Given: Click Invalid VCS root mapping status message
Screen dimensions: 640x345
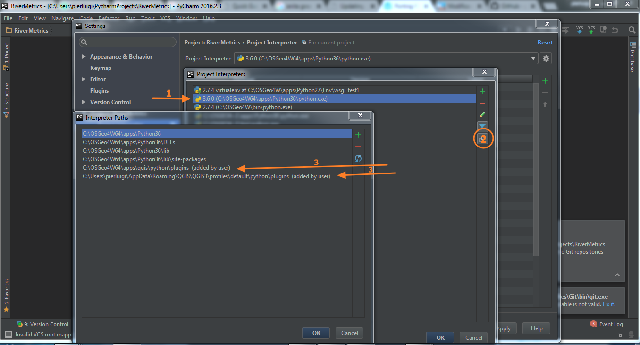Looking at the screenshot, I should coord(42,335).
